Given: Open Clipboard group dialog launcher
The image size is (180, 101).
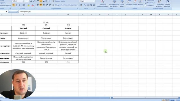Looking at the screenshot, I should tap(10, 8).
